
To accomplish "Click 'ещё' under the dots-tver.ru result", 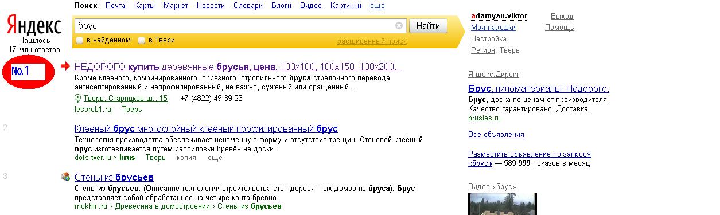I will tap(215, 157).
